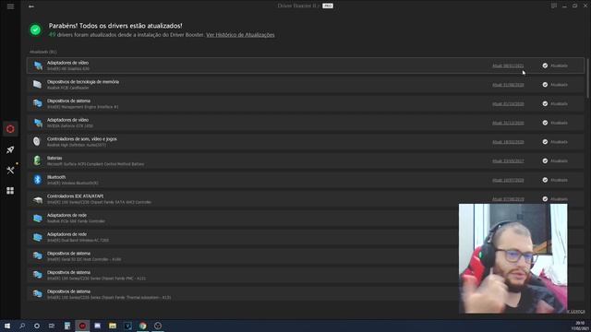Image resolution: width=591 pixels, height=332 pixels.
Task: Click the Thermal subsystem device icon
Action: pos(37,294)
